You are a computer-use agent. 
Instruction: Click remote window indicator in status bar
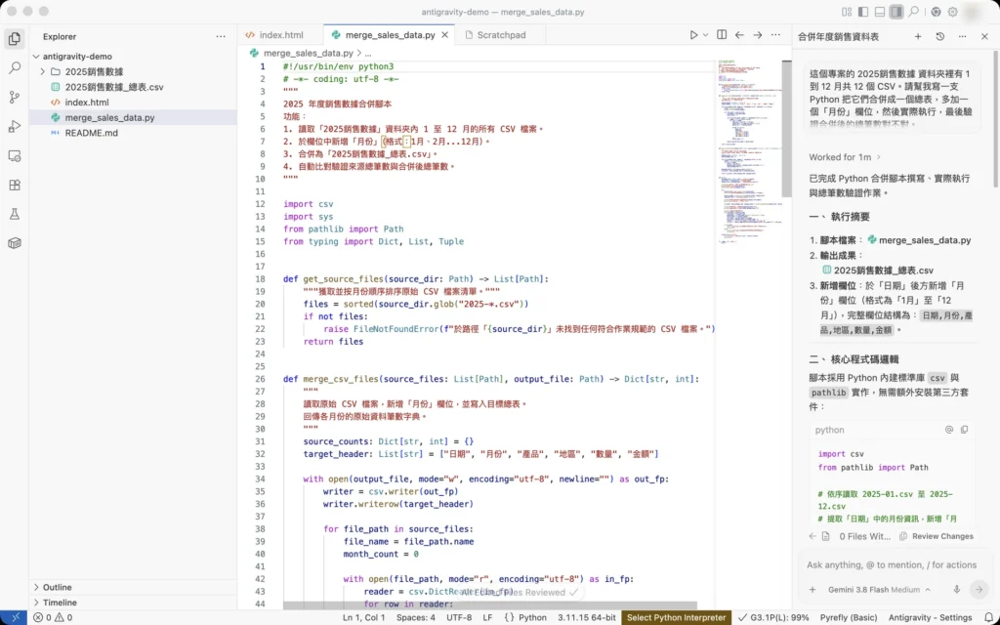(14, 617)
